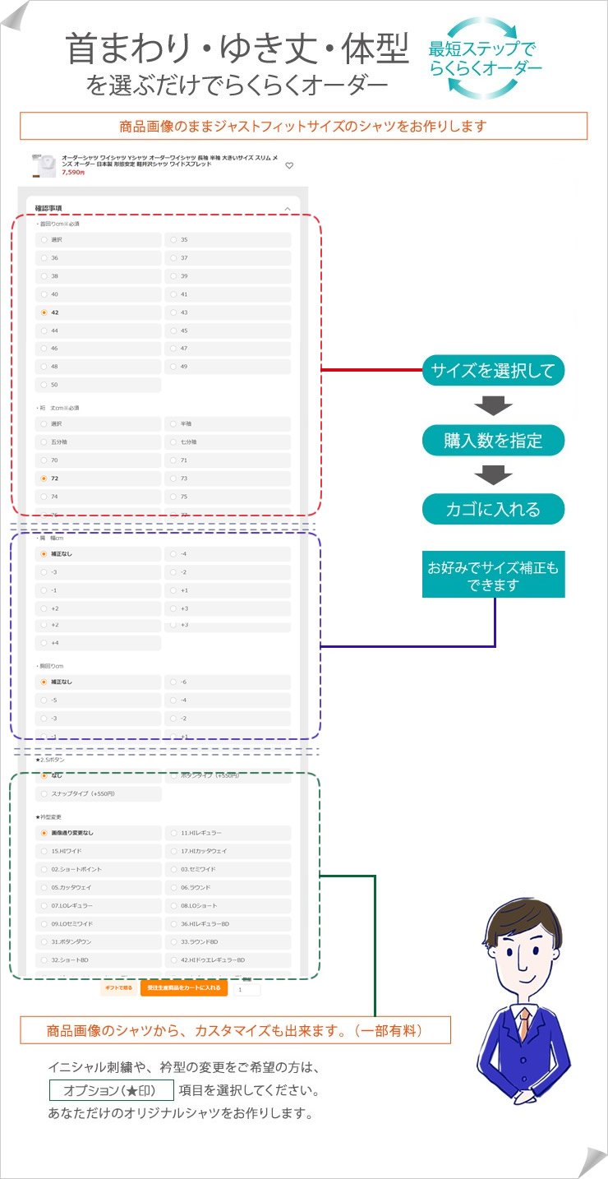
Task: Click the product title text link
Action: 169,160
